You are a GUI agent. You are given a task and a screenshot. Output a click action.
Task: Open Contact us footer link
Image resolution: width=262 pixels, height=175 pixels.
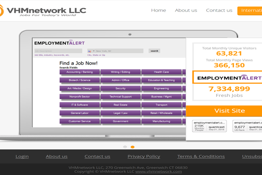(x=97, y=156)
